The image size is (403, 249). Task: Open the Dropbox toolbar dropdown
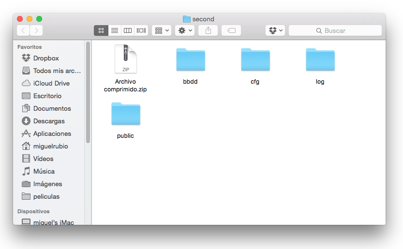click(x=275, y=30)
